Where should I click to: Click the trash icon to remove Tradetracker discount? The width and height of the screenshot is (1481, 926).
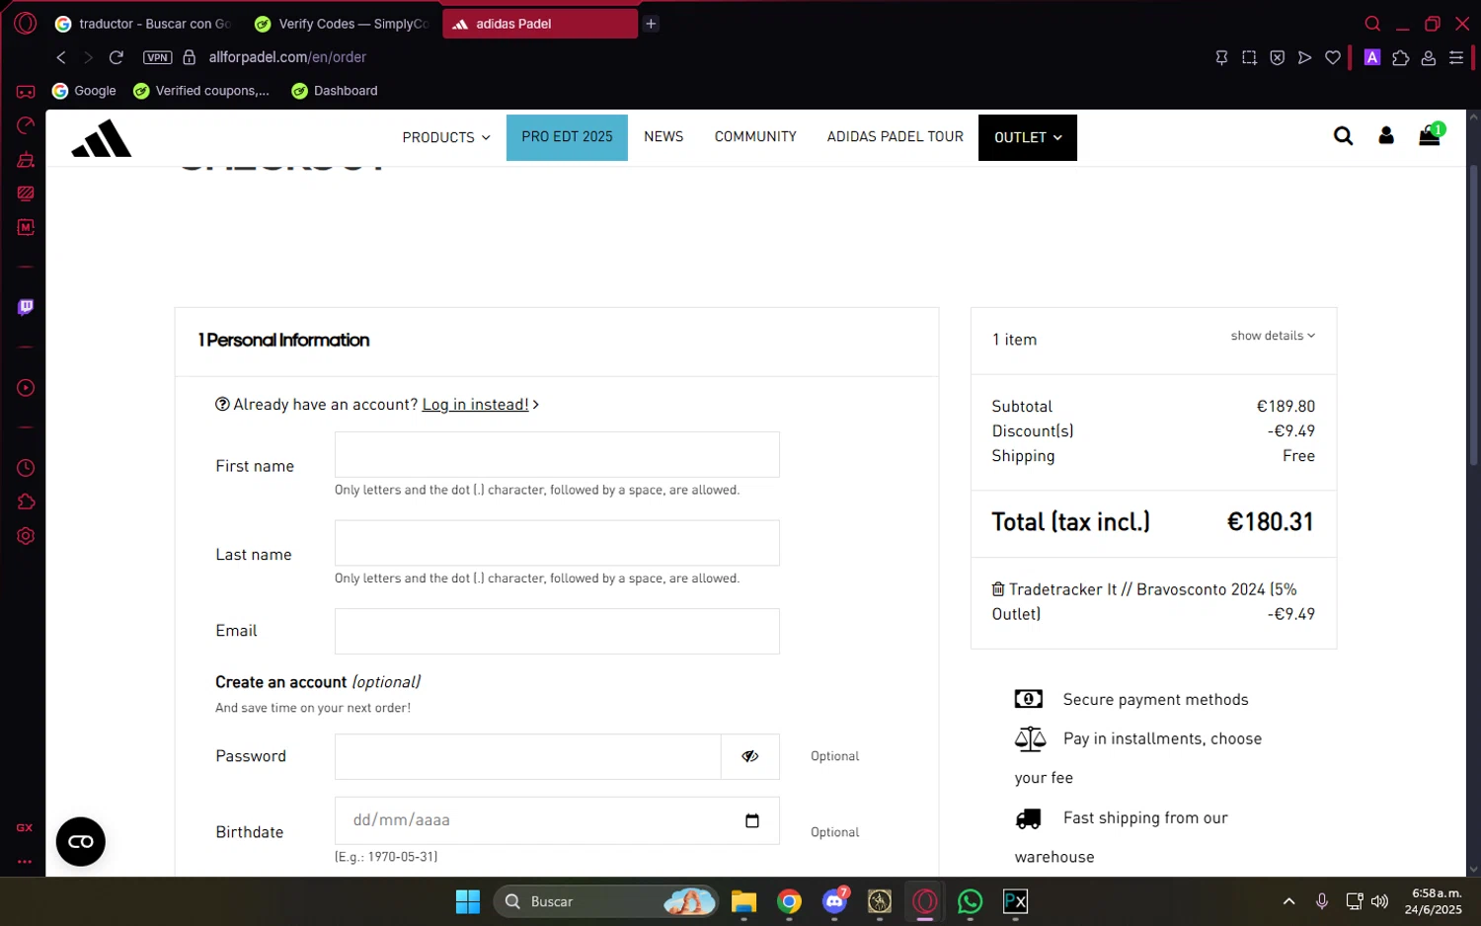click(x=998, y=589)
